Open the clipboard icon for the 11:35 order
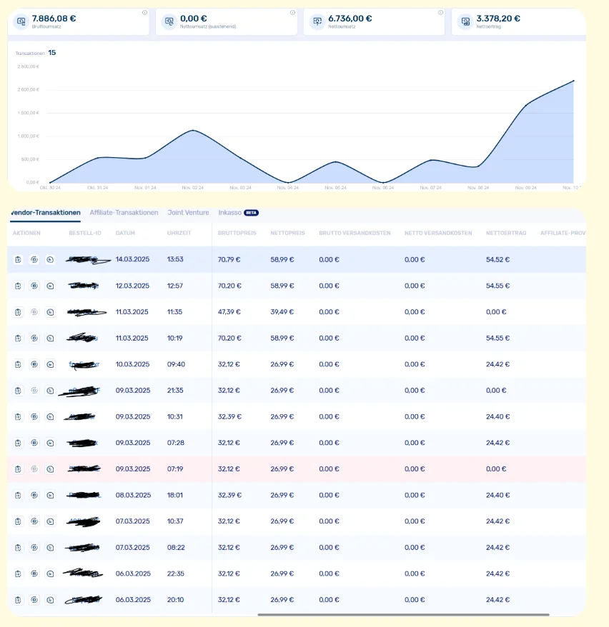 click(18, 312)
